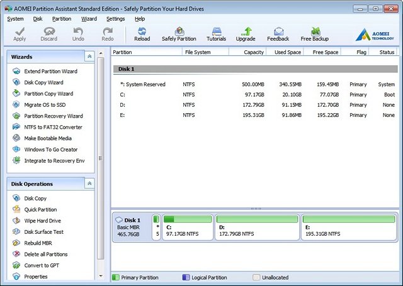Collapse the Disk Operations panel
This screenshot has width=403, height=286.
pyautogui.click(x=89, y=184)
